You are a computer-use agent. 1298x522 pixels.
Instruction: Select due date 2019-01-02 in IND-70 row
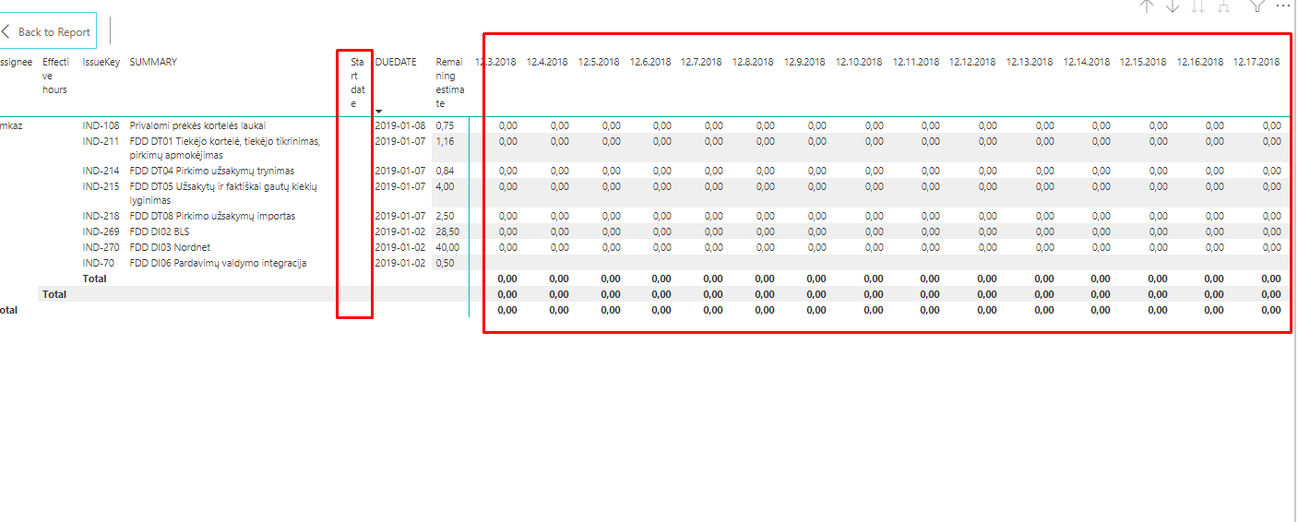[x=400, y=263]
